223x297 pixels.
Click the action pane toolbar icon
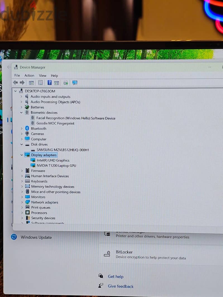tap(57, 83)
